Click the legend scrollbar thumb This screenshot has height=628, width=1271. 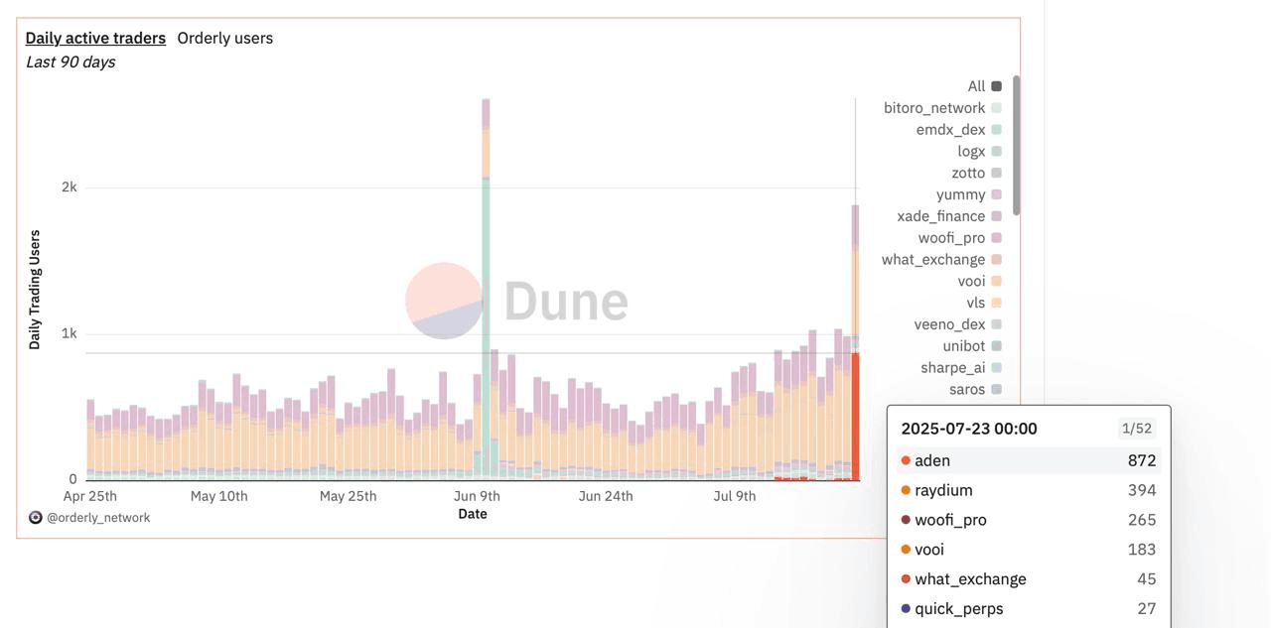click(1016, 145)
